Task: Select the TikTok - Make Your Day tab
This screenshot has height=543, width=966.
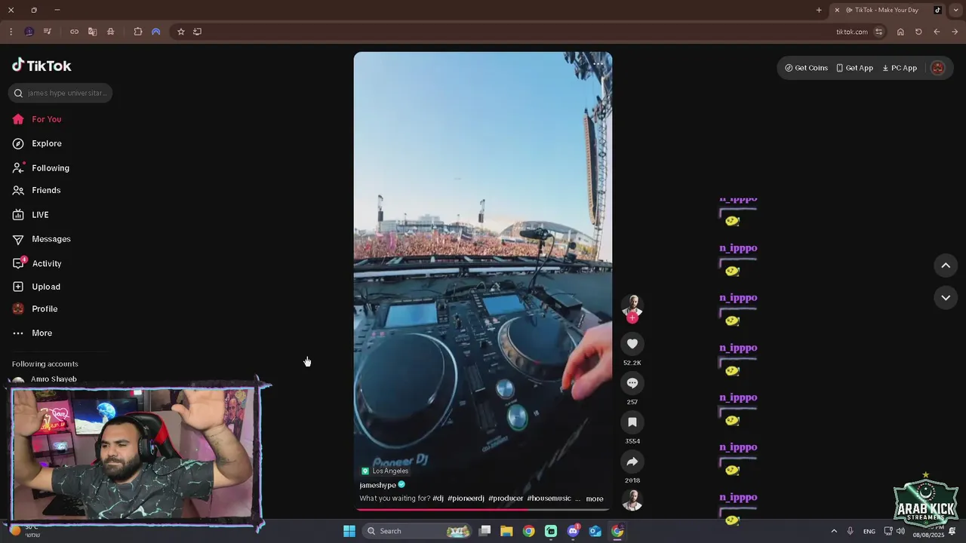Action: click(887, 10)
